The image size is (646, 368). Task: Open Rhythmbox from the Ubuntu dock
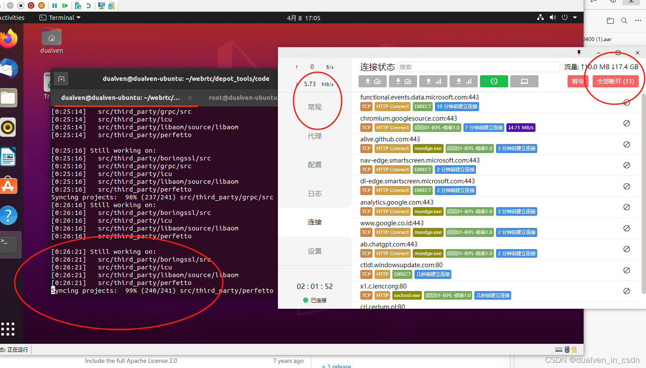tap(8, 127)
